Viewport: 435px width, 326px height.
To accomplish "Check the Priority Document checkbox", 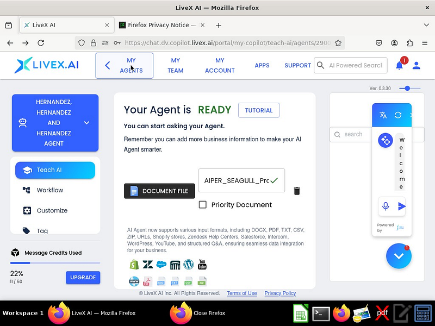I will 203,205.
